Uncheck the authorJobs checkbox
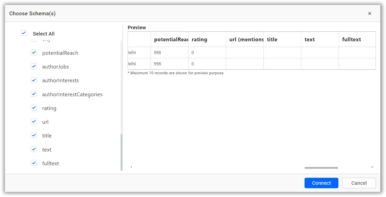Image resolution: width=386 pixels, height=197 pixels. point(34,66)
